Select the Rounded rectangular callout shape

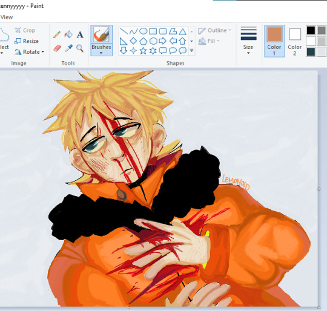tap(163, 51)
